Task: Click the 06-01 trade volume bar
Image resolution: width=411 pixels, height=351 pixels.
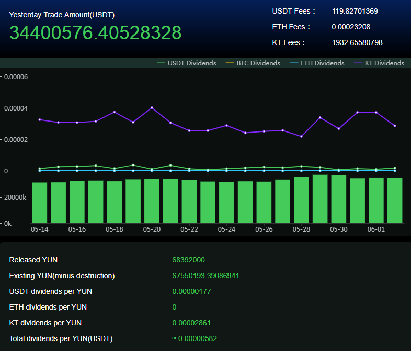Action: (x=376, y=201)
